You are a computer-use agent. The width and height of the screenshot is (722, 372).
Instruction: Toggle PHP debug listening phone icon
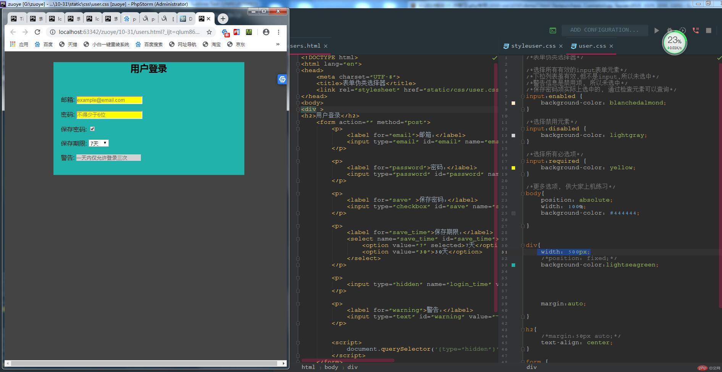[696, 30]
